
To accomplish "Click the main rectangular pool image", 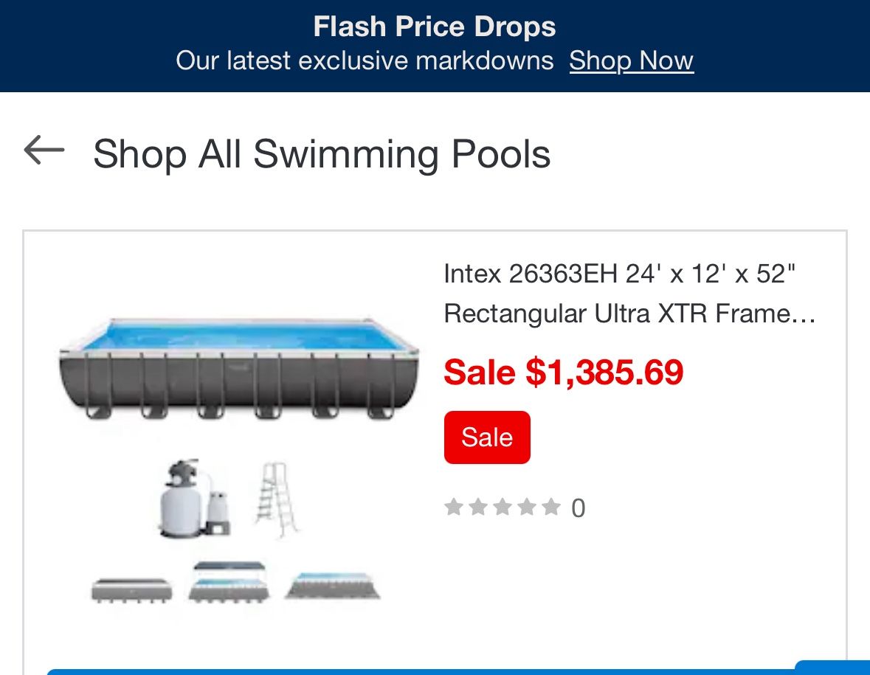I will click(x=238, y=367).
